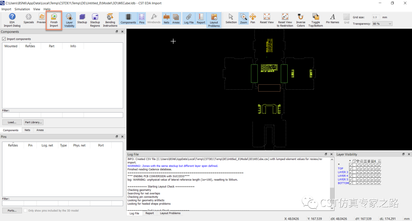This screenshot has height=221, width=412.
Task: Click the Wirebonds toolbar icon
Action: [x=154, y=19]
